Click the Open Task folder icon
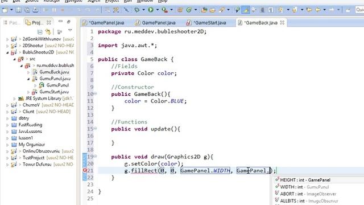364x205 pixels. click(212, 10)
